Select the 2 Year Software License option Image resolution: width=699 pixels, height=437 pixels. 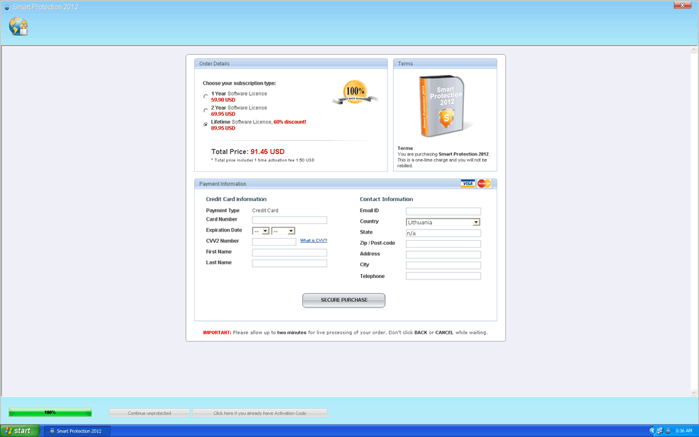(205, 110)
